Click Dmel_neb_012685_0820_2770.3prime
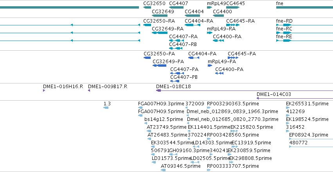Viewport: 333px width, 172px height. click(232, 119)
